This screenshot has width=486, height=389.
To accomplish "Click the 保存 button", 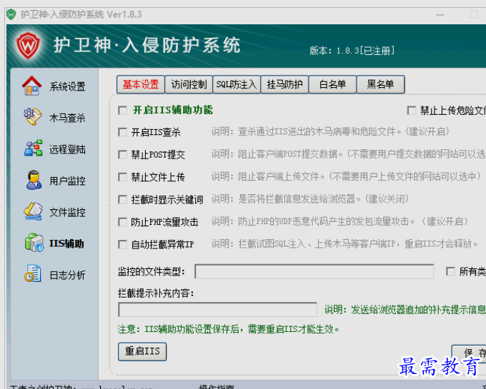I will (x=469, y=353).
